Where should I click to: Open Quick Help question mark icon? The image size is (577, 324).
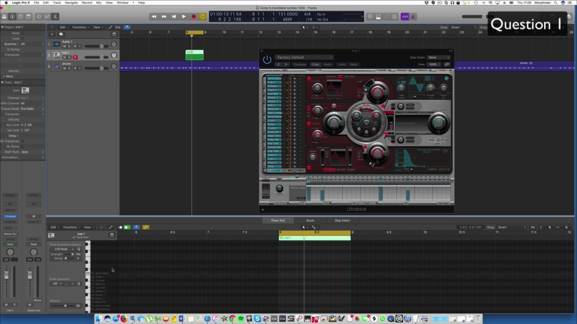(x=21, y=17)
